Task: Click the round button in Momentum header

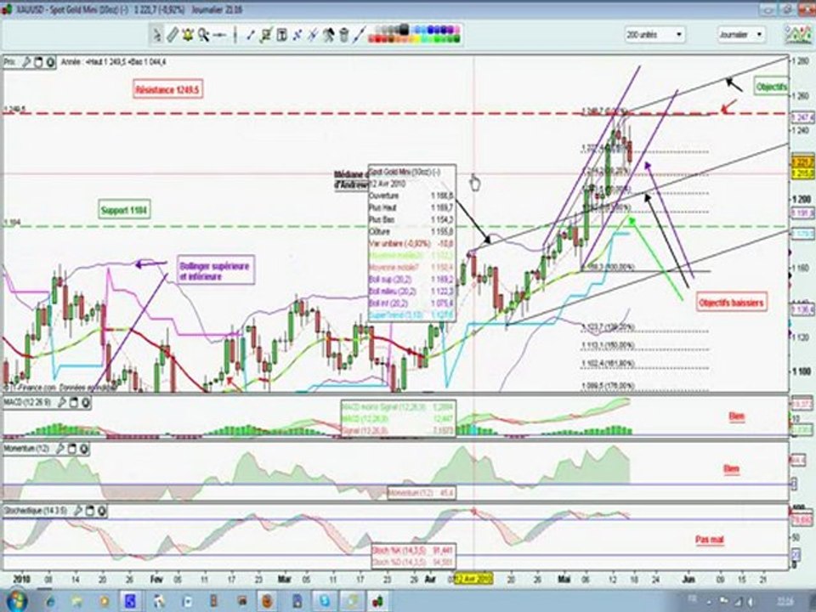Action: (84, 449)
